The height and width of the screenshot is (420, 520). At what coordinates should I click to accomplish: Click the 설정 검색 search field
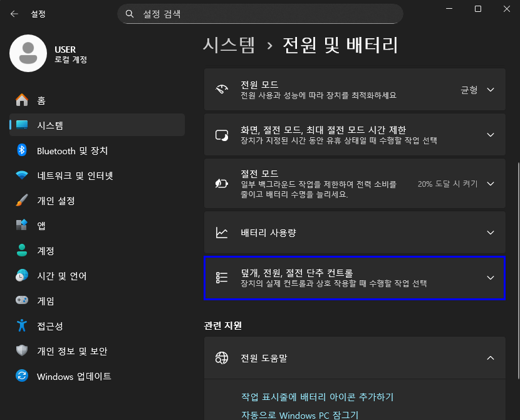point(260,13)
